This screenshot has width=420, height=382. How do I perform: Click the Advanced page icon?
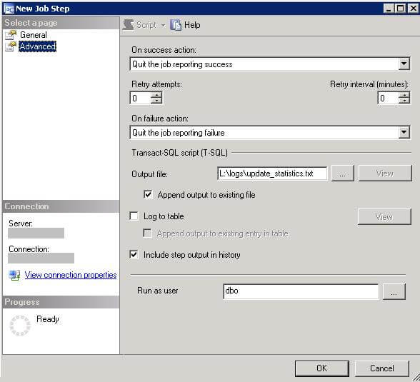(11, 46)
